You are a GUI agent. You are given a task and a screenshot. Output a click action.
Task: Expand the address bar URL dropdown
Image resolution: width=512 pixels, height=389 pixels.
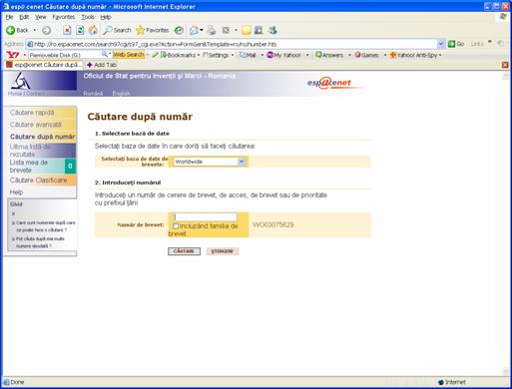pyautogui.click(x=441, y=44)
